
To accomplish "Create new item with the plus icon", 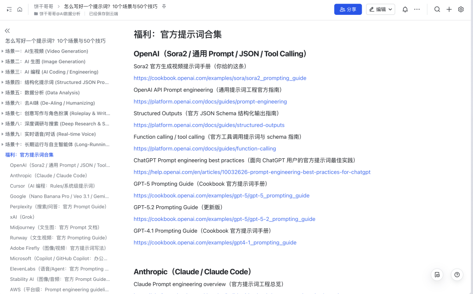I will pyautogui.click(x=449, y=9).
